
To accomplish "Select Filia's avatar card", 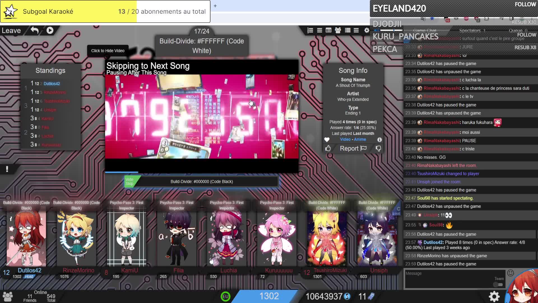I will click(177, 238).
